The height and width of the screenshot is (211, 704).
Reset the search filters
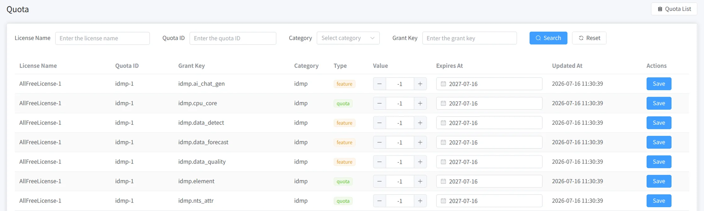(x=589, y=38)
